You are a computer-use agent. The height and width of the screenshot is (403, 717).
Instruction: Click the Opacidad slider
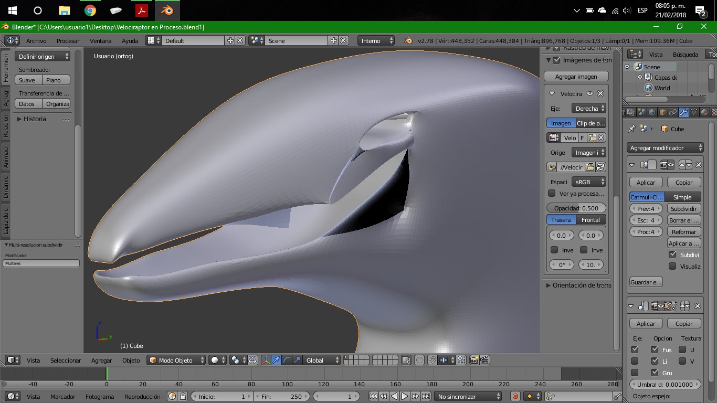(576, 208)
